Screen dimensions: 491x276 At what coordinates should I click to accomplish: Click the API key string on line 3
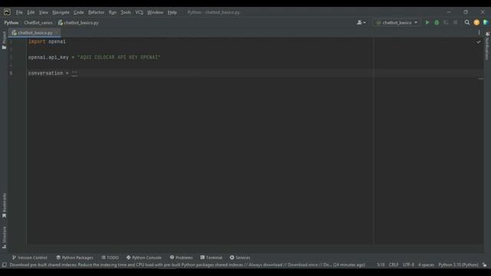point(119,58)
